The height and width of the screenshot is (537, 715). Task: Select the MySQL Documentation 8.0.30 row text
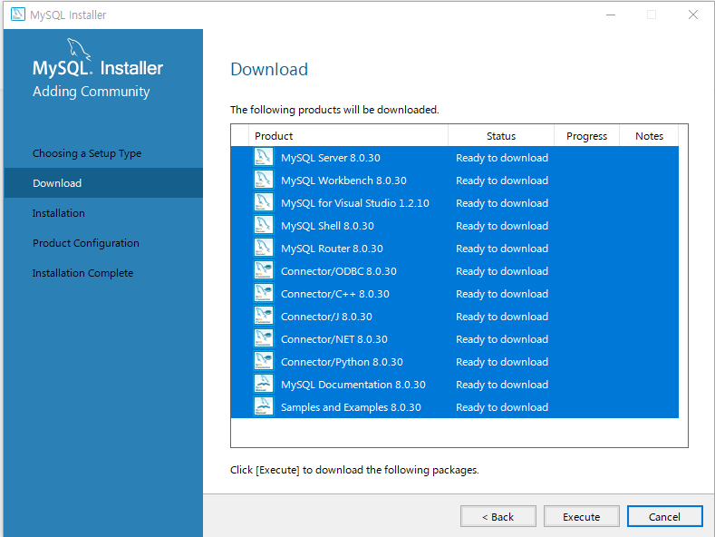tap(353, 385)
